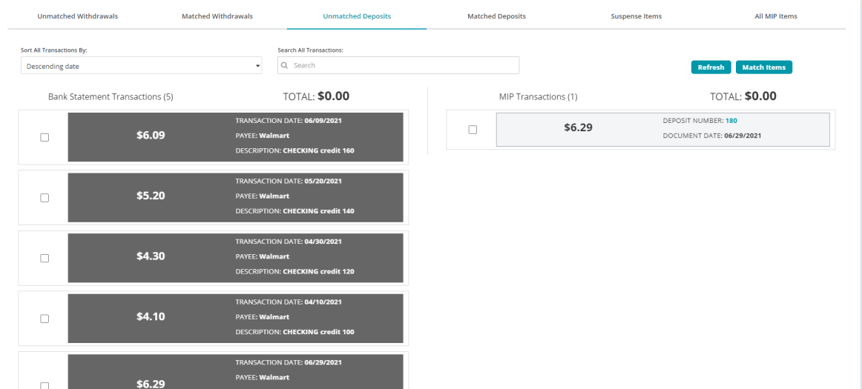The width and height of the screenshot is (862, 389).
Task: Check the $6.09 bank transaction checkbox
Action: (45, 137)
